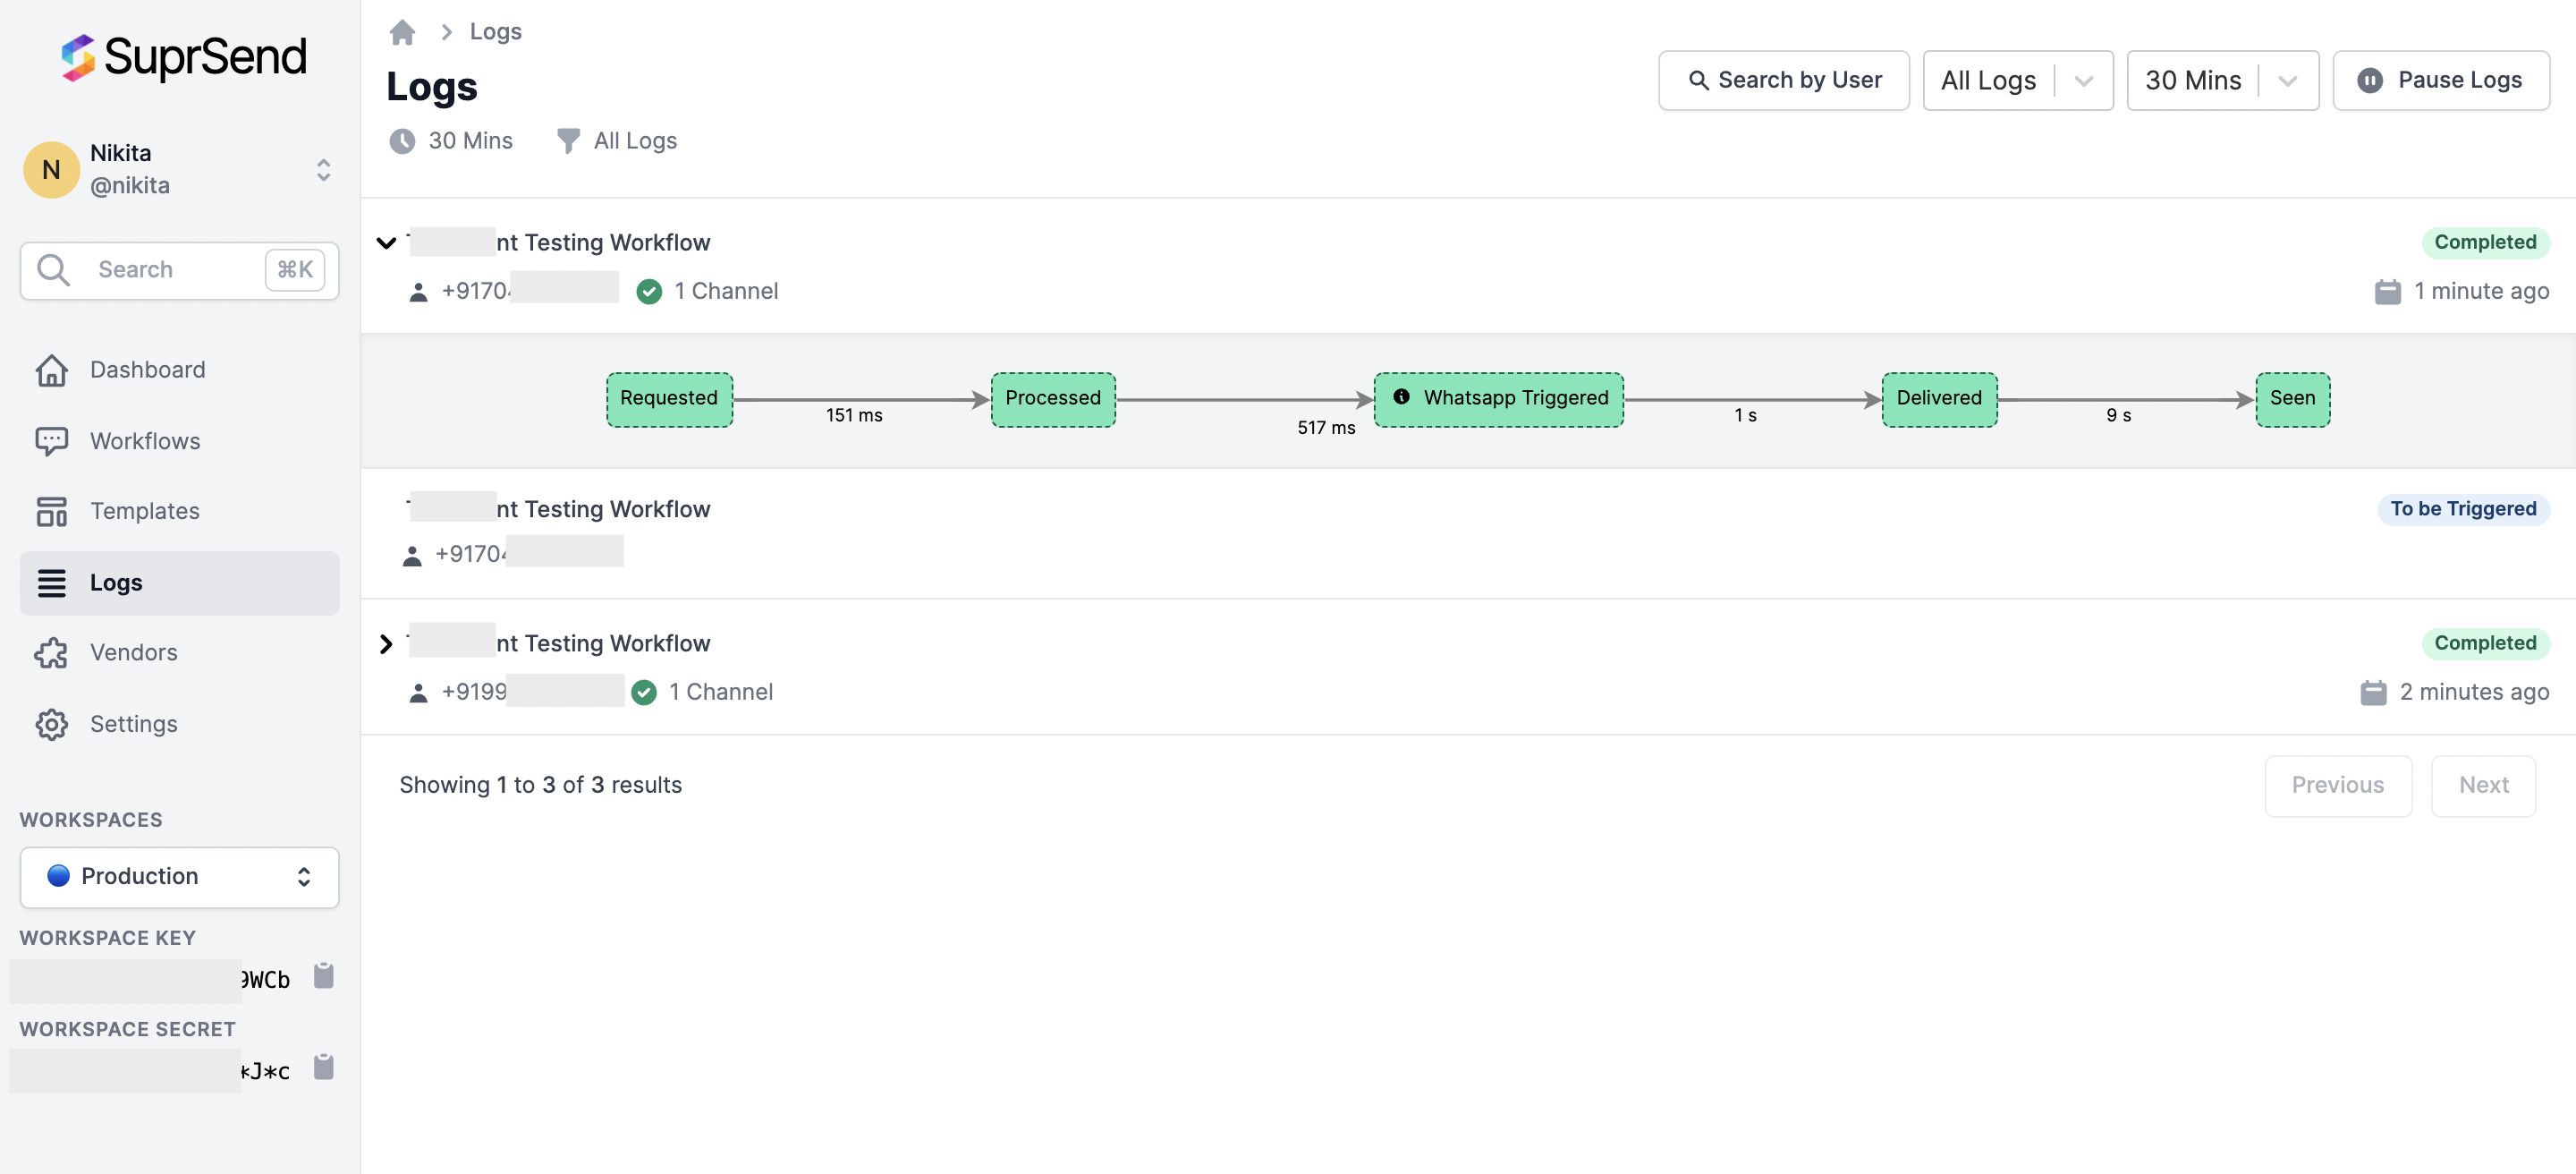Open the All Logs filter dropdown
Viewport: 2576px width, 1174px height.
(x=2017, y=80)
